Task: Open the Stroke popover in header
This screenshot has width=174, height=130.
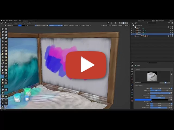Action: (x=77, y=25)
